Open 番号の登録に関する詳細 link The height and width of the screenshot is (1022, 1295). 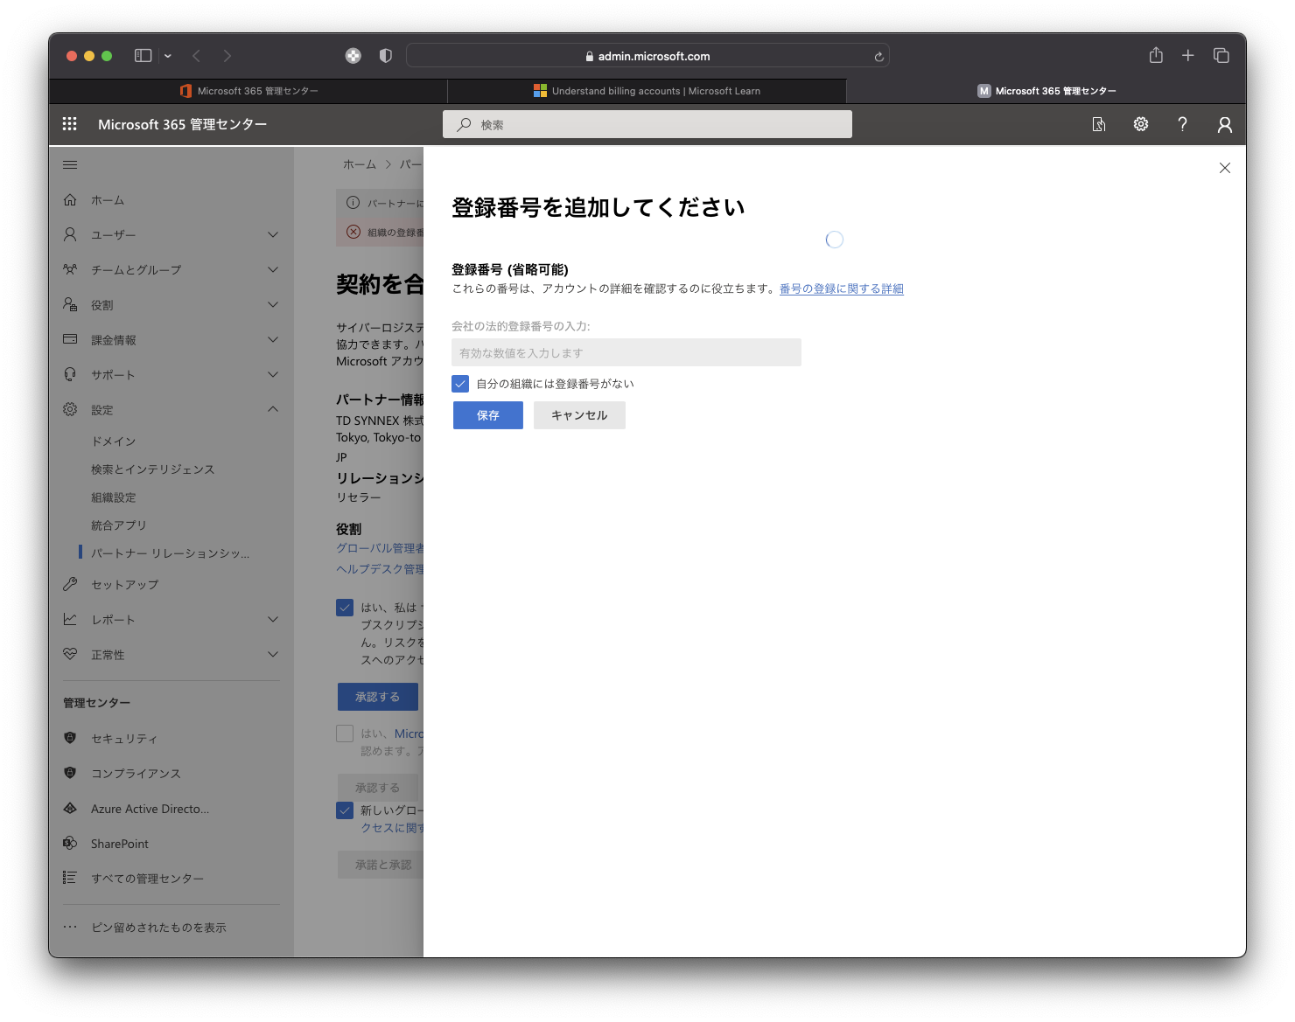(842, 289)
